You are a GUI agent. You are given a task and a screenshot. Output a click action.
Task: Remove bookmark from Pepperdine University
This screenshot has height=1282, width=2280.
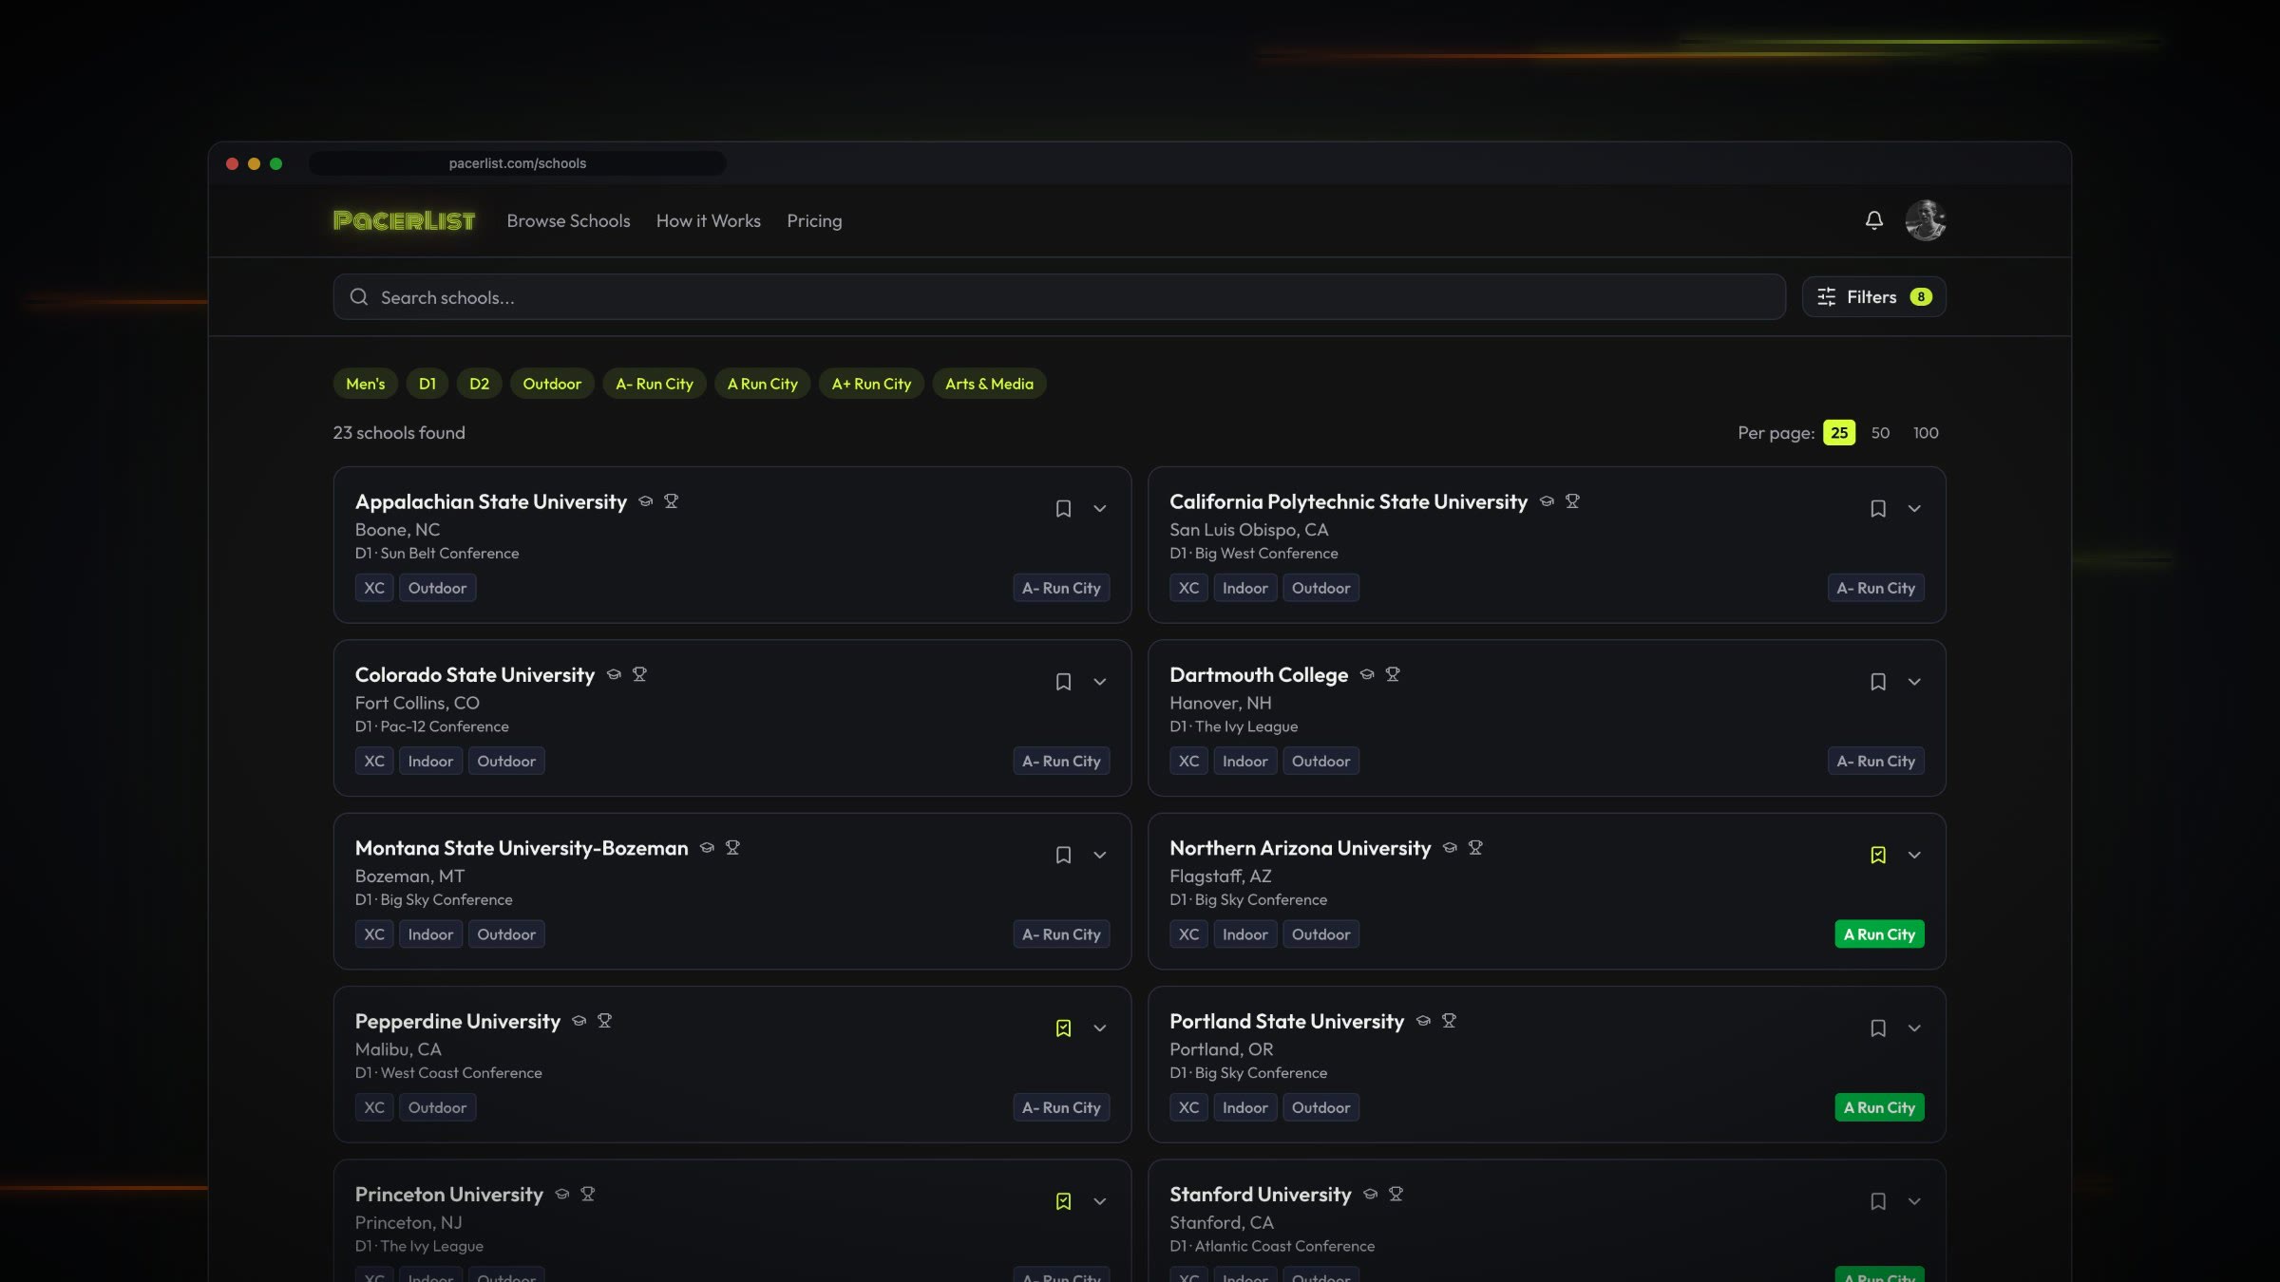coord(1063,1028)
